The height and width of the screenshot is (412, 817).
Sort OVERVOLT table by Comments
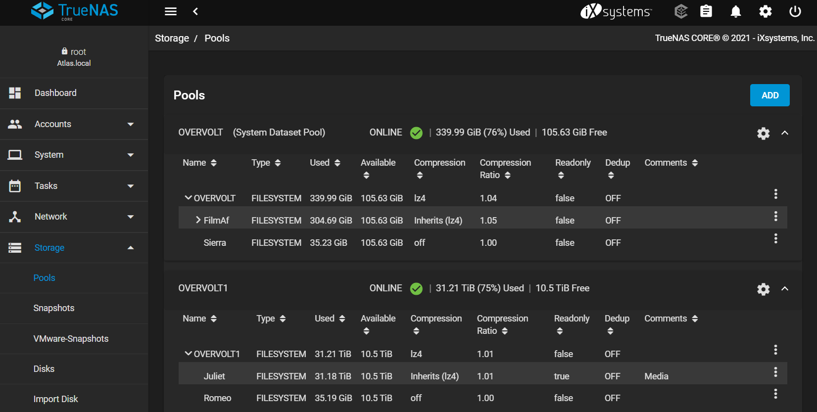(x=671, y=163)
